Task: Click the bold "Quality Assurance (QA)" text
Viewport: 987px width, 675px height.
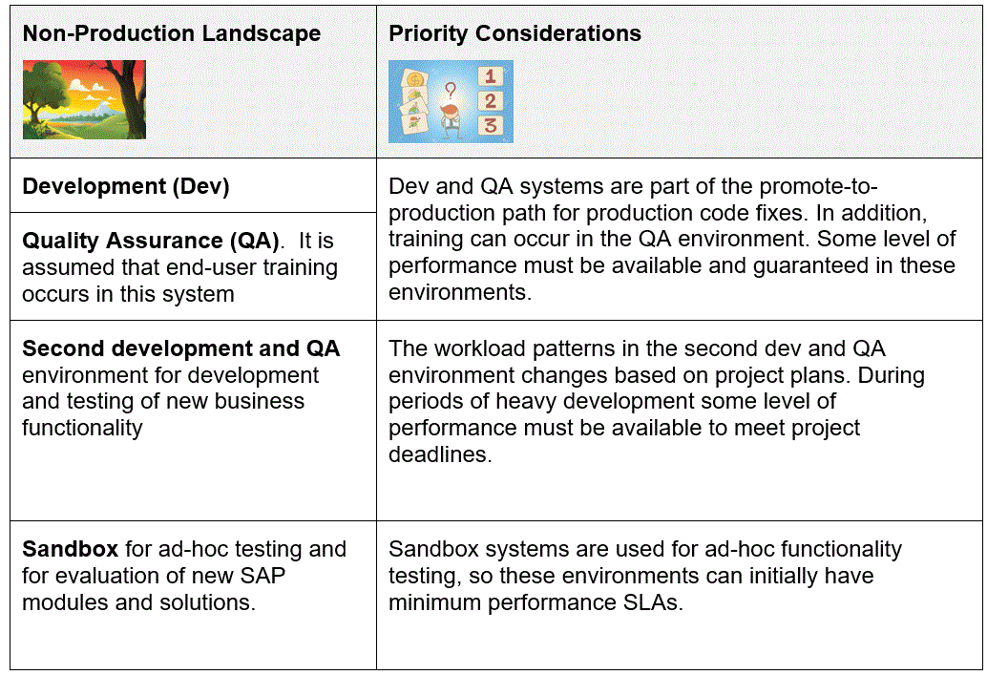Action: point(151,240)
